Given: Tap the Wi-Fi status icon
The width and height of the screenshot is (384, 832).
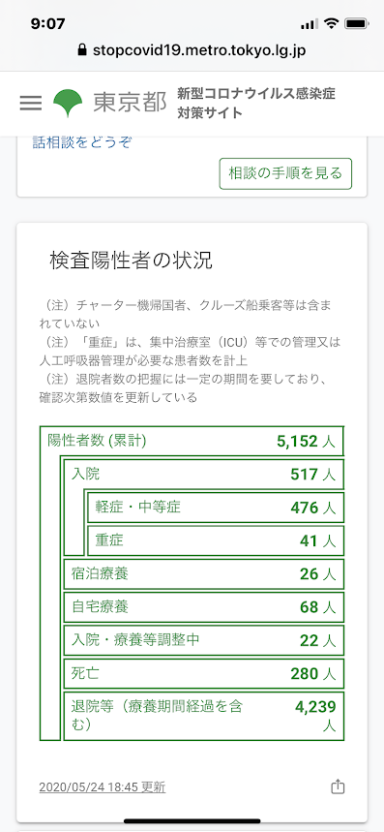Looking at the screenshot, I should tap(331, 24).
